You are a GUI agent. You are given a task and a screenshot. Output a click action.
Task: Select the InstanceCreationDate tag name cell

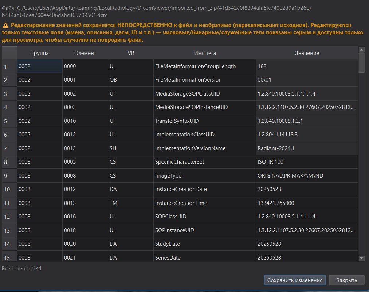pyautogui.click(x=205, y=189)
